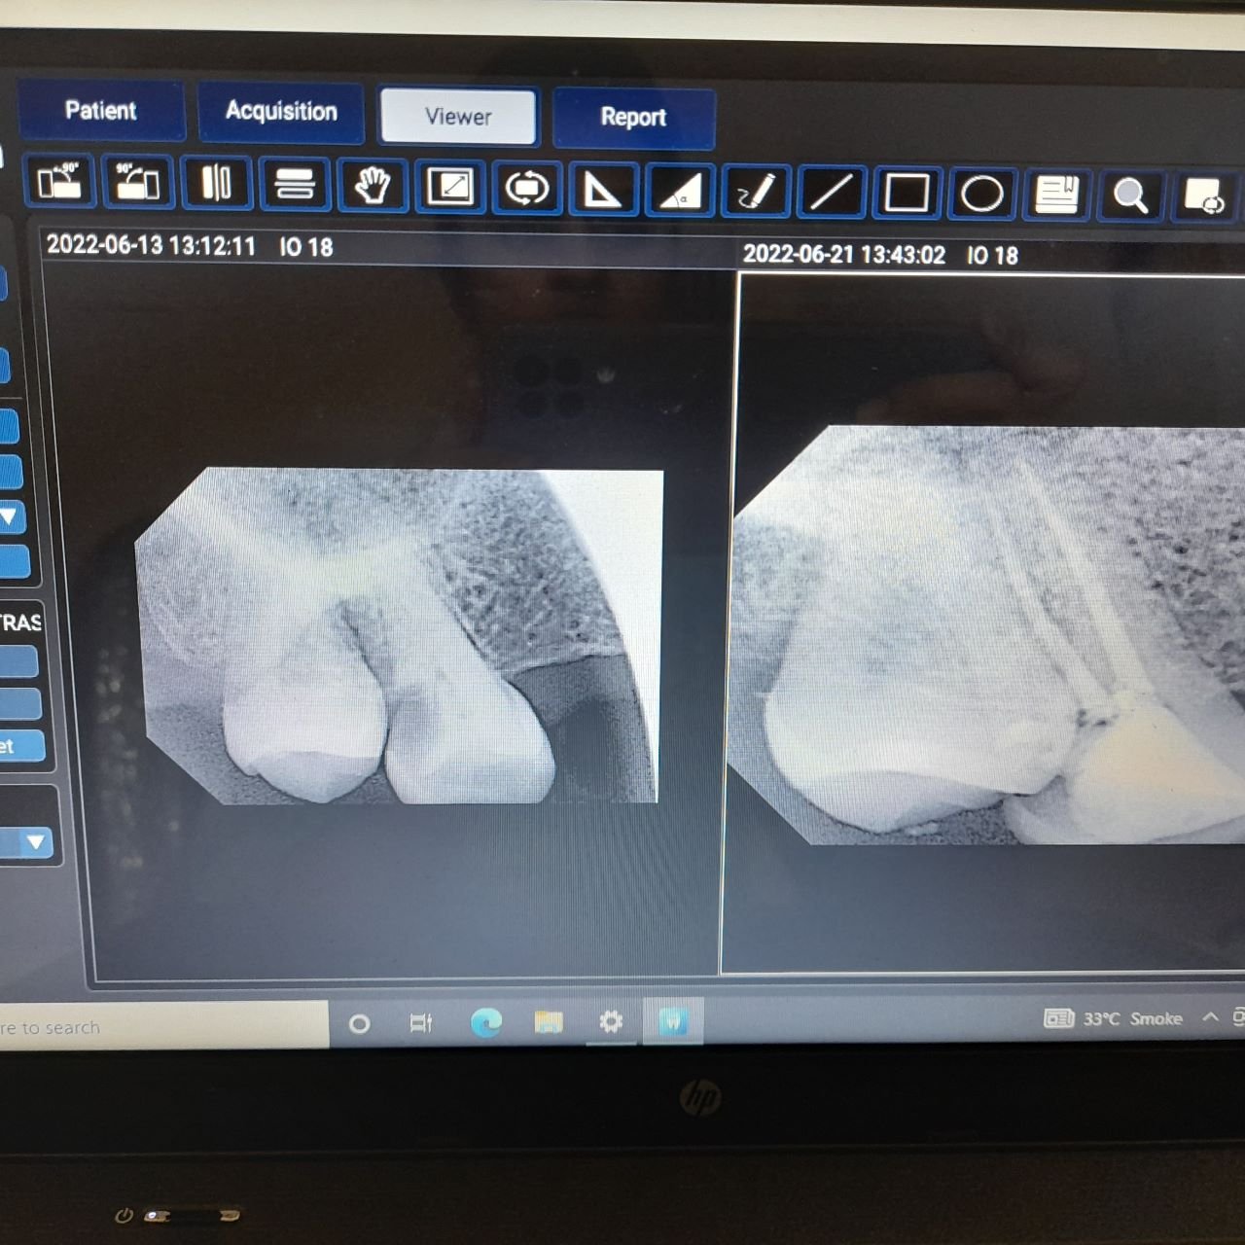
Task: Click the fit-to-window resize icon
Action: [x=450, y=187]
